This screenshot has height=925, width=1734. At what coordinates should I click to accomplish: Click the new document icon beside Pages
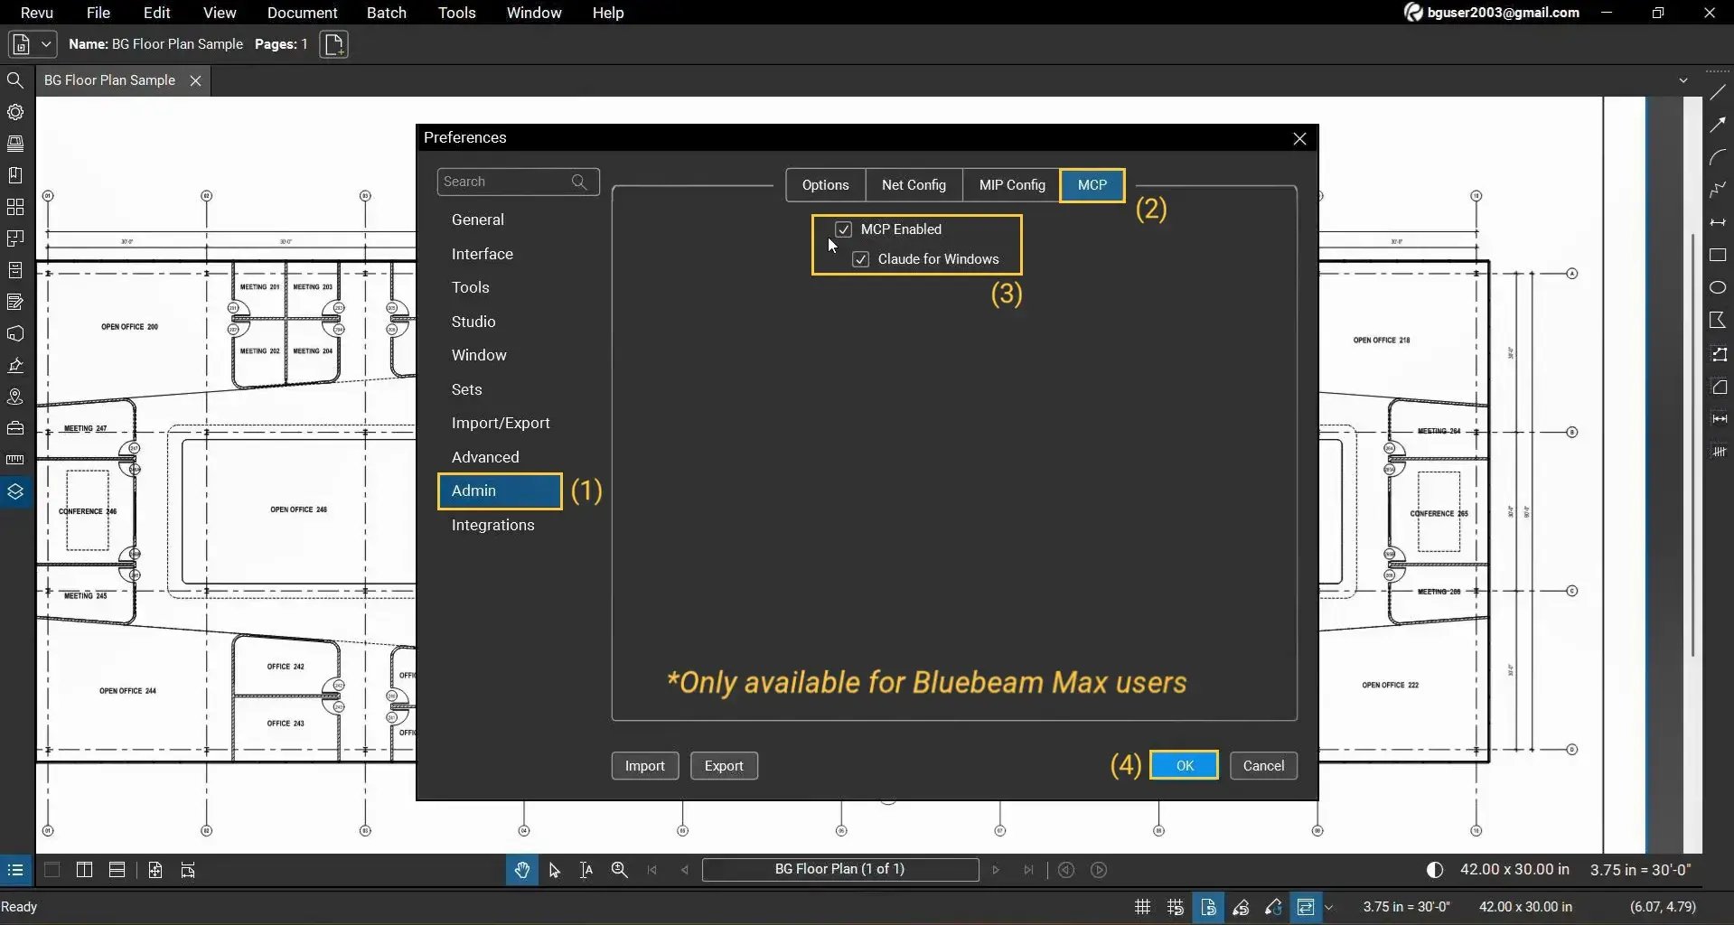(x=333, y=44)
